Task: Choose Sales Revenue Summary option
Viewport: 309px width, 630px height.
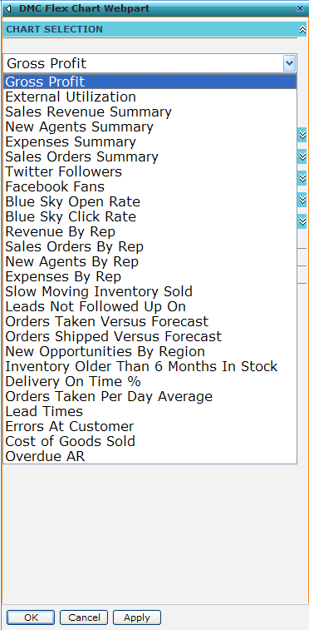Action: click(x=150, y=112)
